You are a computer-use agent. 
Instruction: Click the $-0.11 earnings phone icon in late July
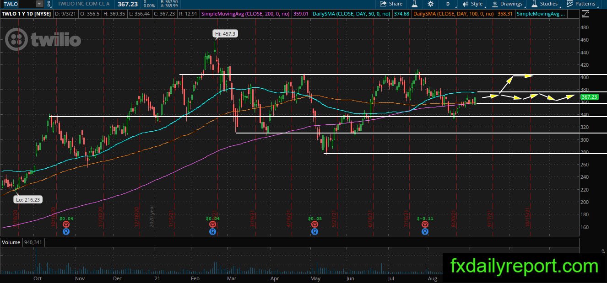pos(425,224)
